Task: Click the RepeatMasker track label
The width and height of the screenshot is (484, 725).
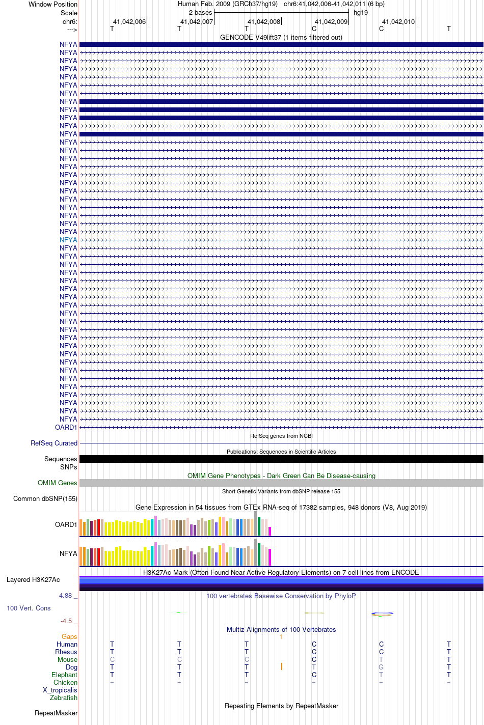Action: pyautogui.click(x=56, y=713)
